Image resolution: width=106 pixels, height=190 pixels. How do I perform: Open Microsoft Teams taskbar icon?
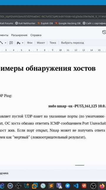click(x=59, y=186)
